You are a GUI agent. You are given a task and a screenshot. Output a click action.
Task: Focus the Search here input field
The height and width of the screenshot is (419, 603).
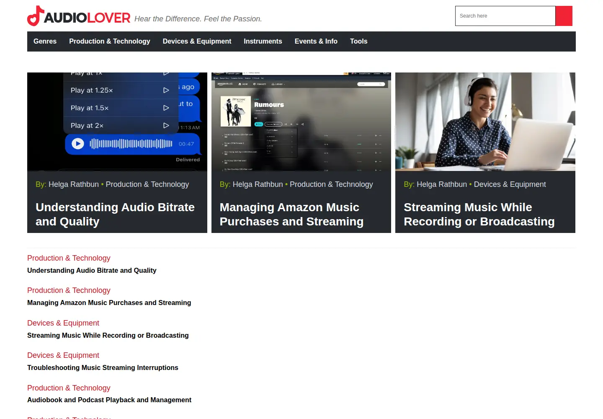pyautogui.click(x=505, y=16)
